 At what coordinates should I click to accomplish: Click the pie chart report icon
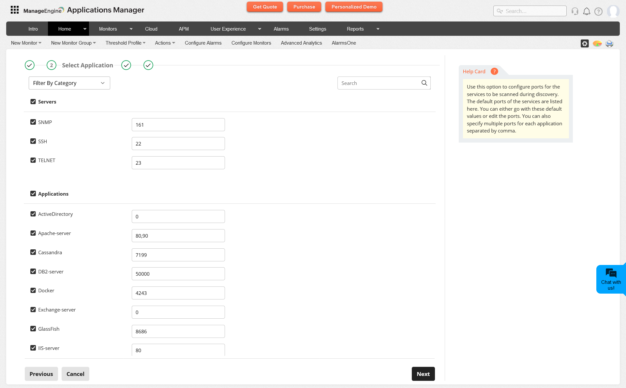[x=597, y=43]
